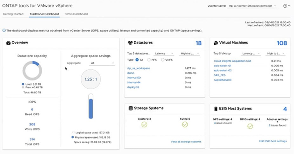Open the rtp_sa_workspace datastore link
The height and width of the screenshot is (154, 294).
(x=138, y=68)
